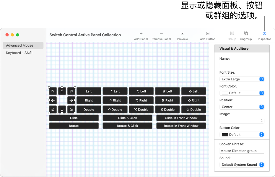
Task: Select the up-right arrow button
Action: click(x=71, y=91)
